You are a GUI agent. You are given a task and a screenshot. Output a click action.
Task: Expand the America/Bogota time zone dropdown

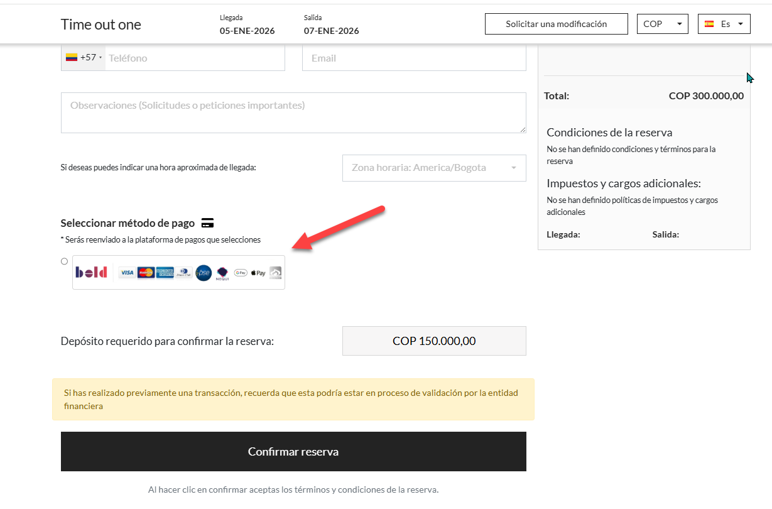[x=433, y=168]
